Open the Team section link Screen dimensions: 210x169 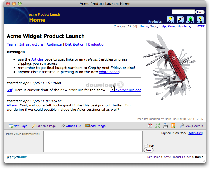click(x=11, y=44)
